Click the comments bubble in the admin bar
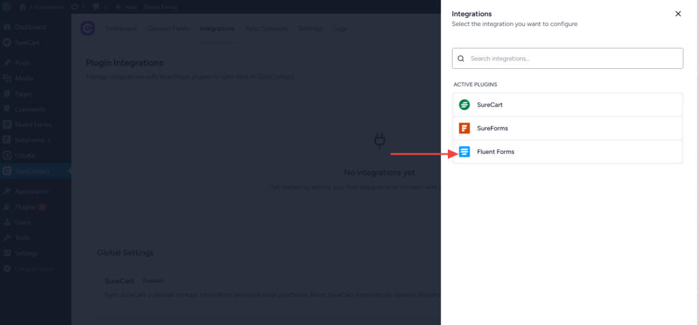The width and height of the screenshot is (699, 325). [96, 6]
